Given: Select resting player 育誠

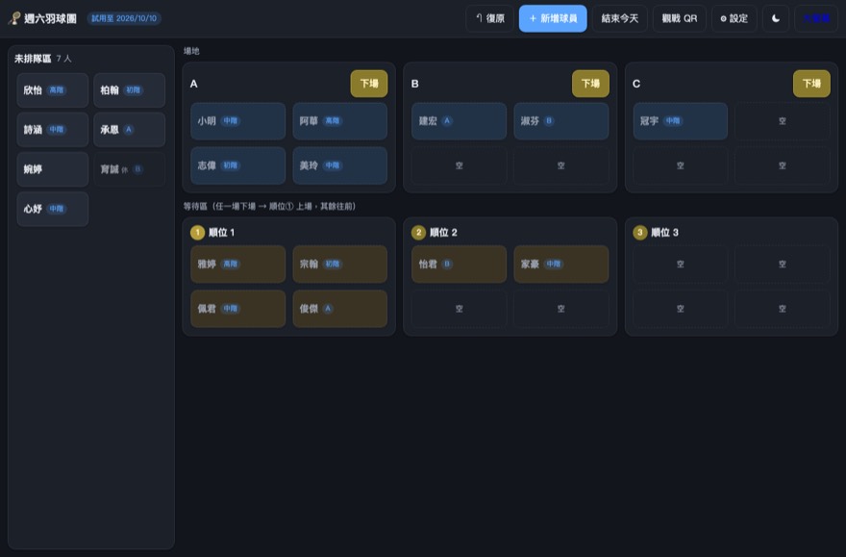Looking at the screenshot, I should [129, 169].
